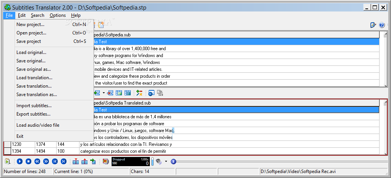This screenshot has width=391, height=178.
Task: Click the insert line icon with green plus
Action: 97,93
